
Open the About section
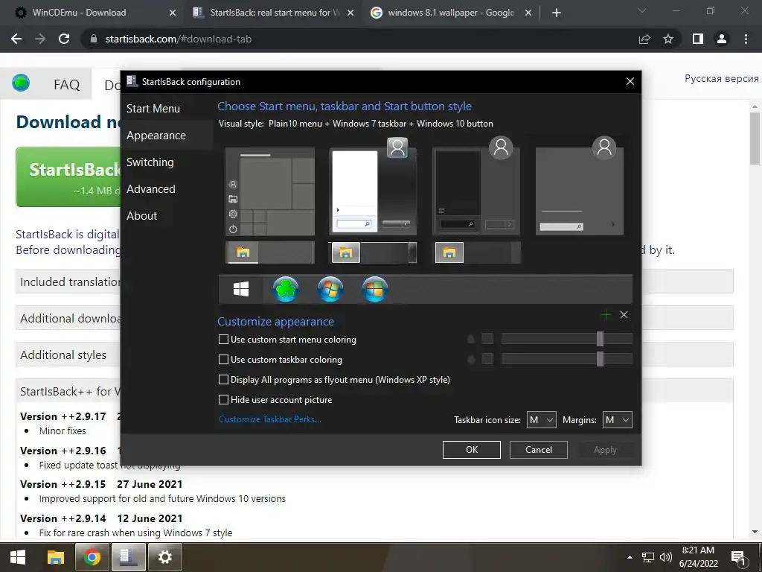[x=141, y=215]
